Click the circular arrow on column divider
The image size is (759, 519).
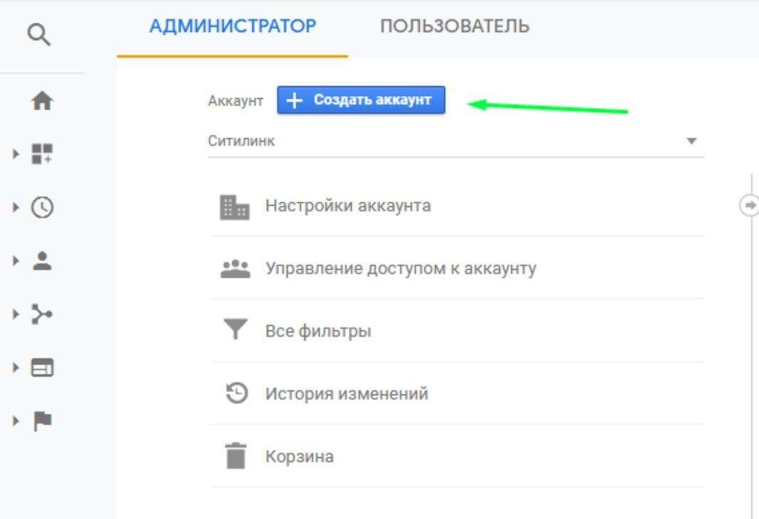pos(750,205)
